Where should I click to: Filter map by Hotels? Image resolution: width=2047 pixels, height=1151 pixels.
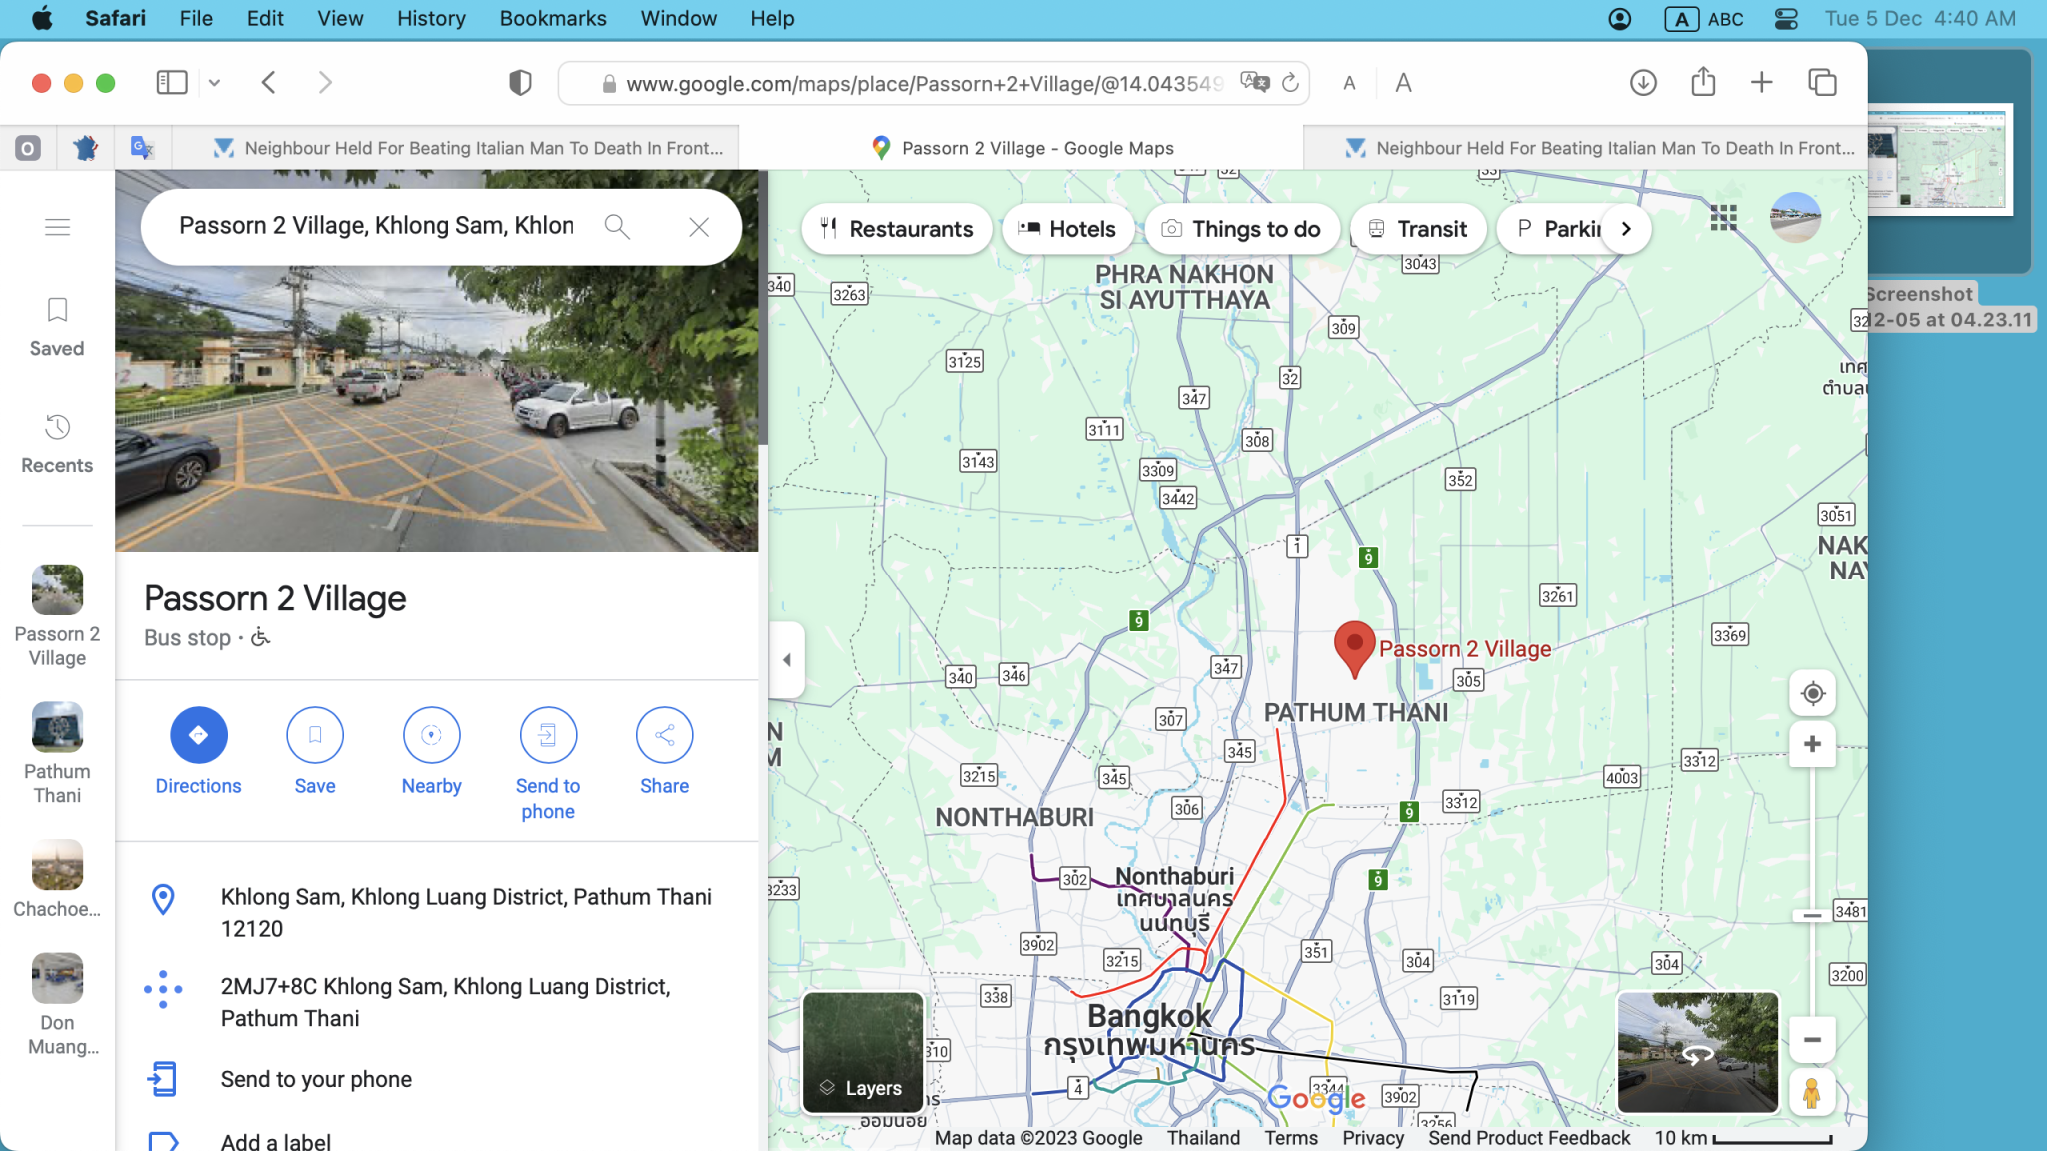click(x=1067, y=229)
